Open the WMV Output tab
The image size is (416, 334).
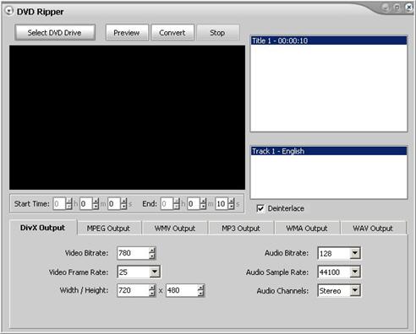click(x=175, y=229)
